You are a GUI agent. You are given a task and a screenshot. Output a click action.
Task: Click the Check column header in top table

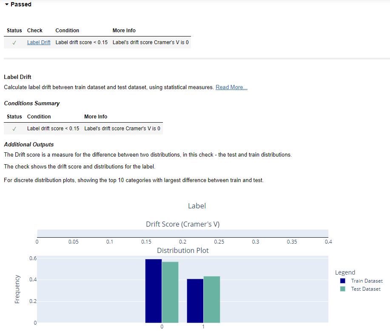click(x=35, y=31)
